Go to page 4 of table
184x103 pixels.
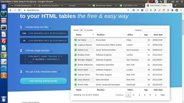145,95
